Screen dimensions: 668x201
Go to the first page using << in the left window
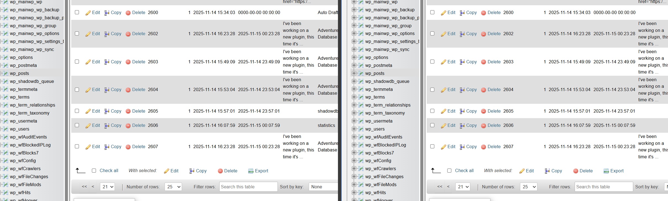click(84, 187)
